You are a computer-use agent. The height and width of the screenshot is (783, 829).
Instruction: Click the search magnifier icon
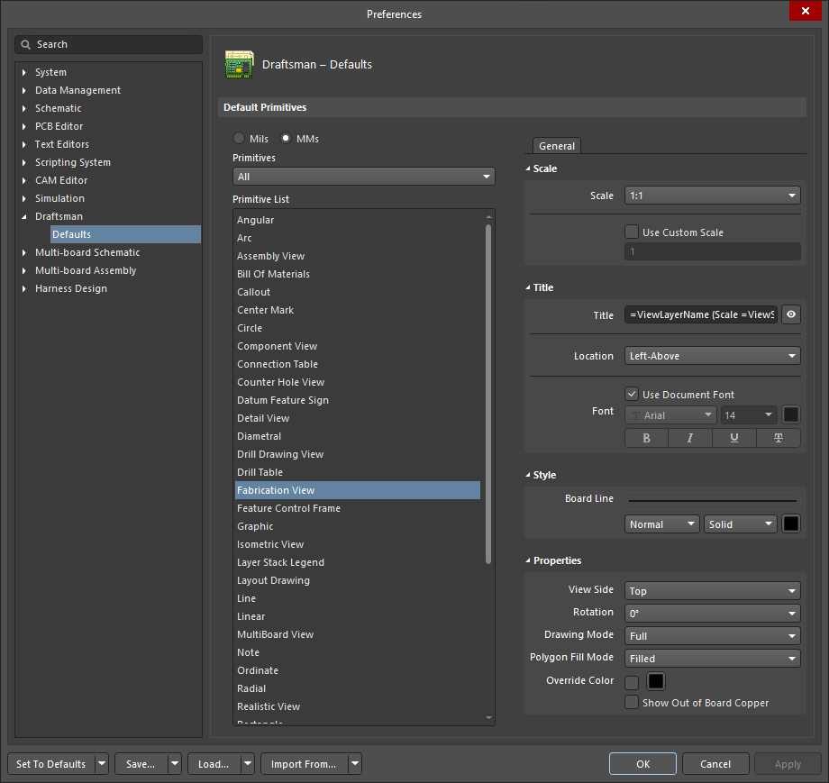coord(25,44)
